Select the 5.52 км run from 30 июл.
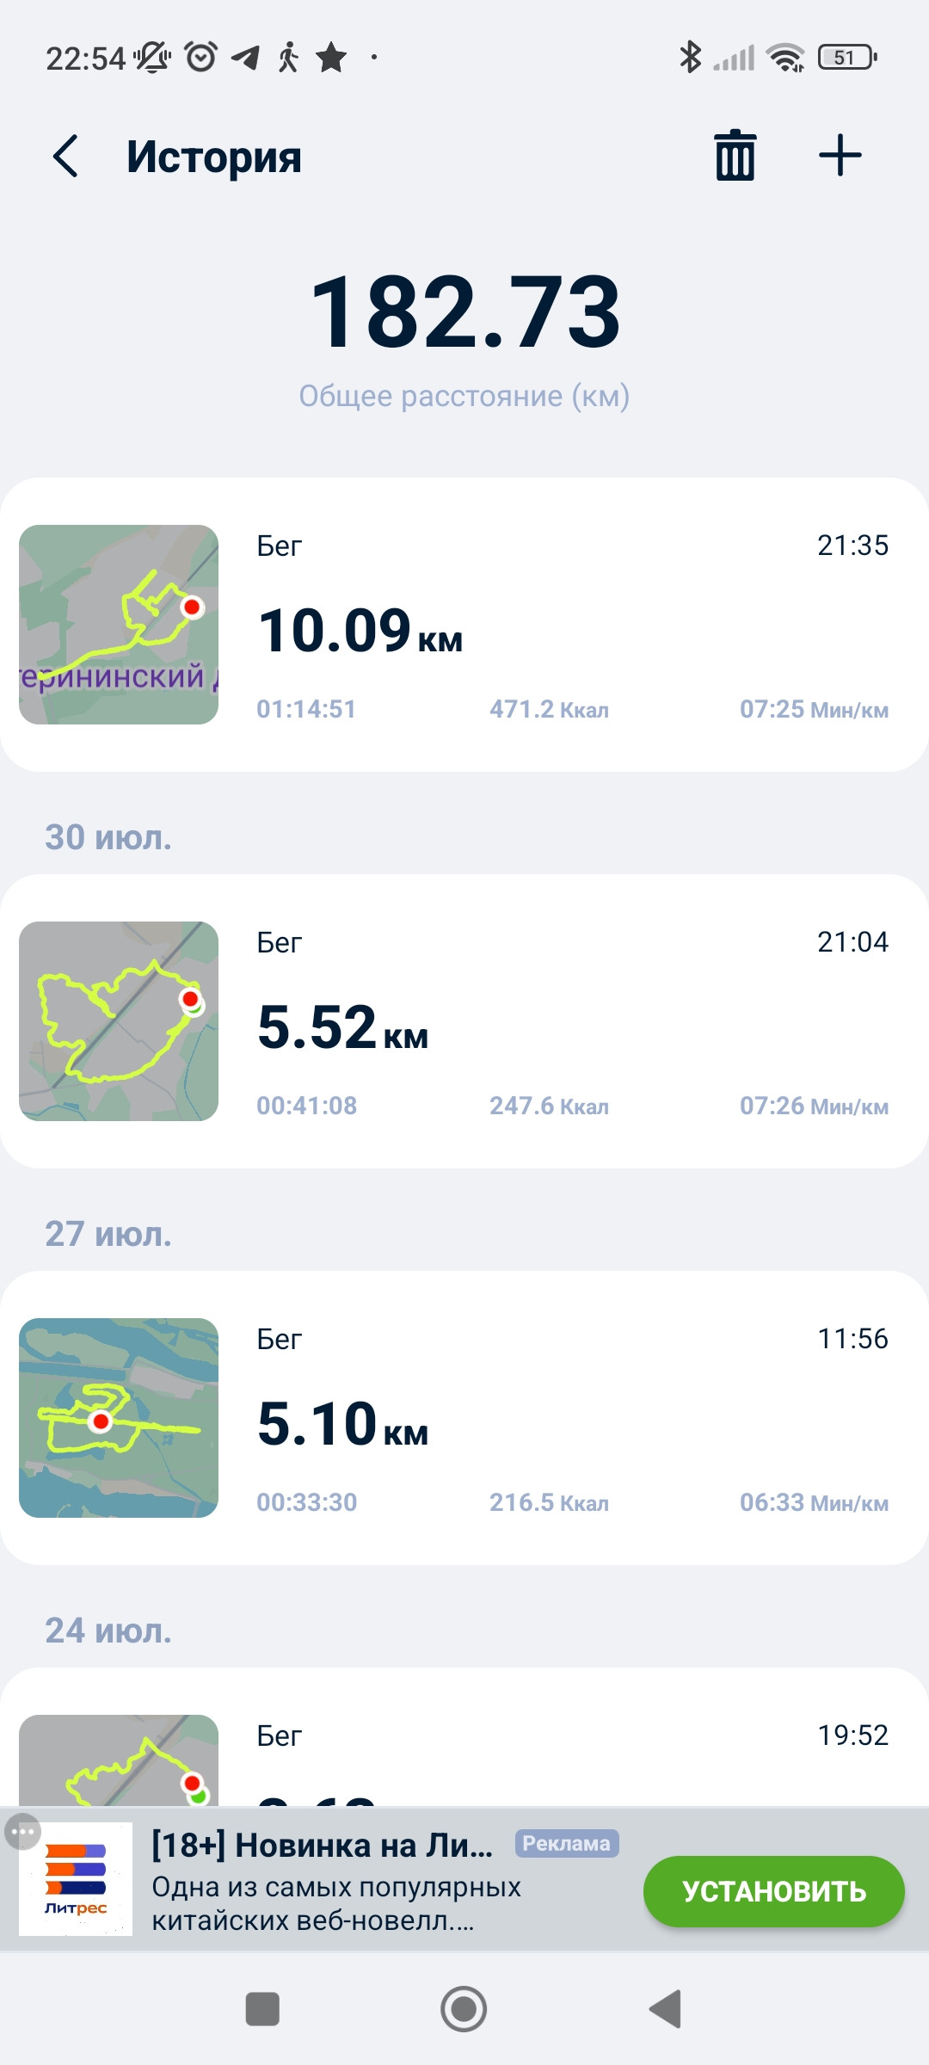This screenshot has height=2065, width=929. [x=464, y=1021]
